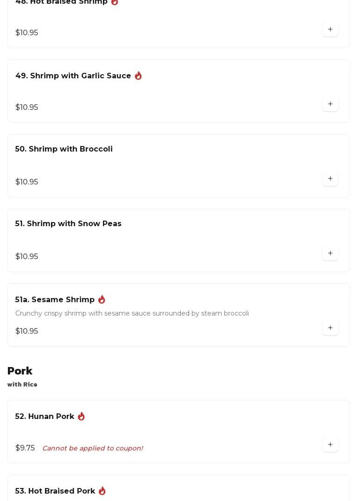Image resolution: width=357 pixels, height=501 pixels.
Task: Click flame icon next to Hot Braised Pork
Action: 102,491
